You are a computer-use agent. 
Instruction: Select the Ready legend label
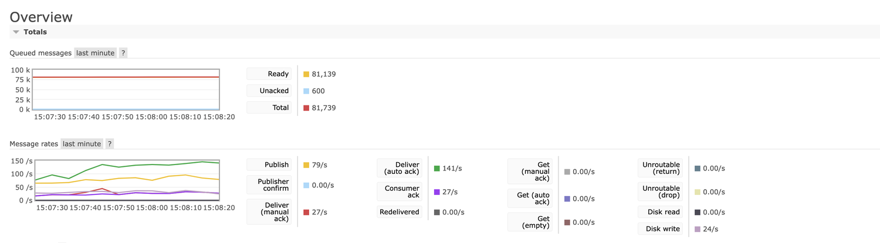269,74
